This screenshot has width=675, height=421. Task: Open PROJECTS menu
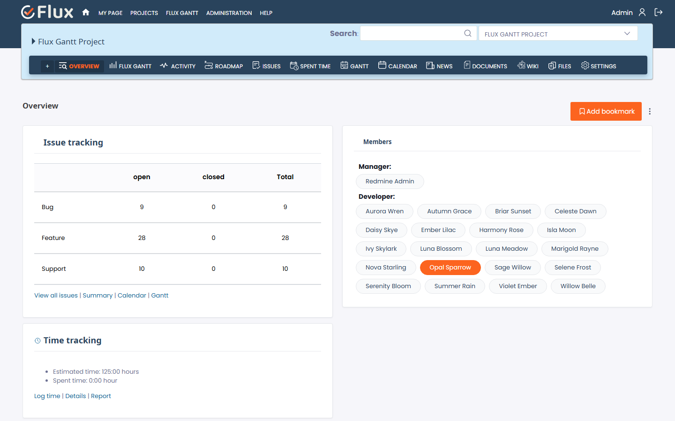point(144,13)
